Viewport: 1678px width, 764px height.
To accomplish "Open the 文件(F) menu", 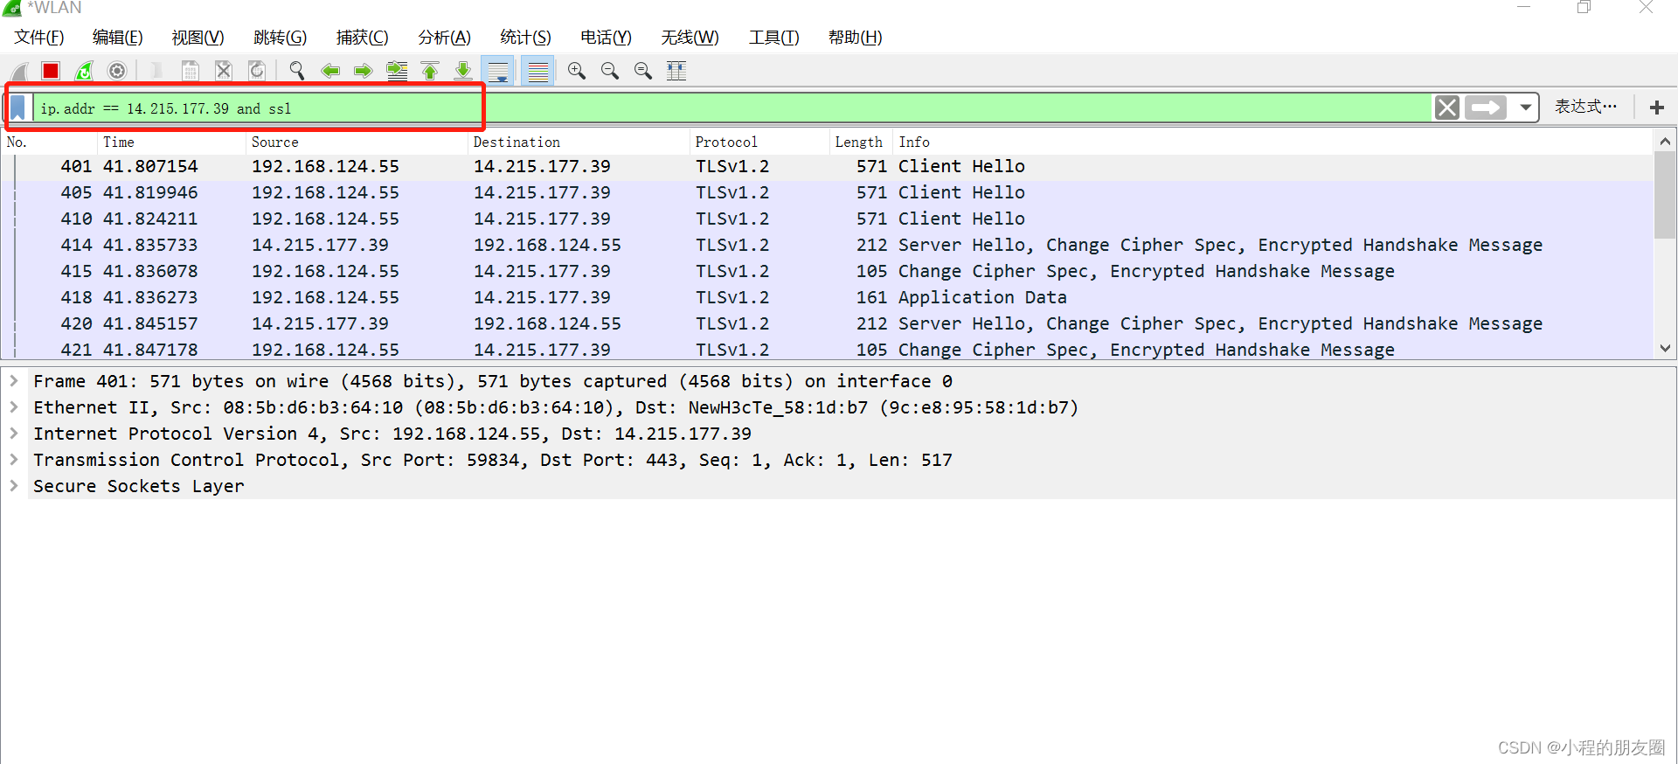I will [x=39, y=38].
